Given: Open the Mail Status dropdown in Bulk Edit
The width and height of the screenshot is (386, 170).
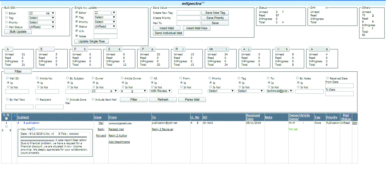Looking at the screenshot, I should [x=42, y=27].
